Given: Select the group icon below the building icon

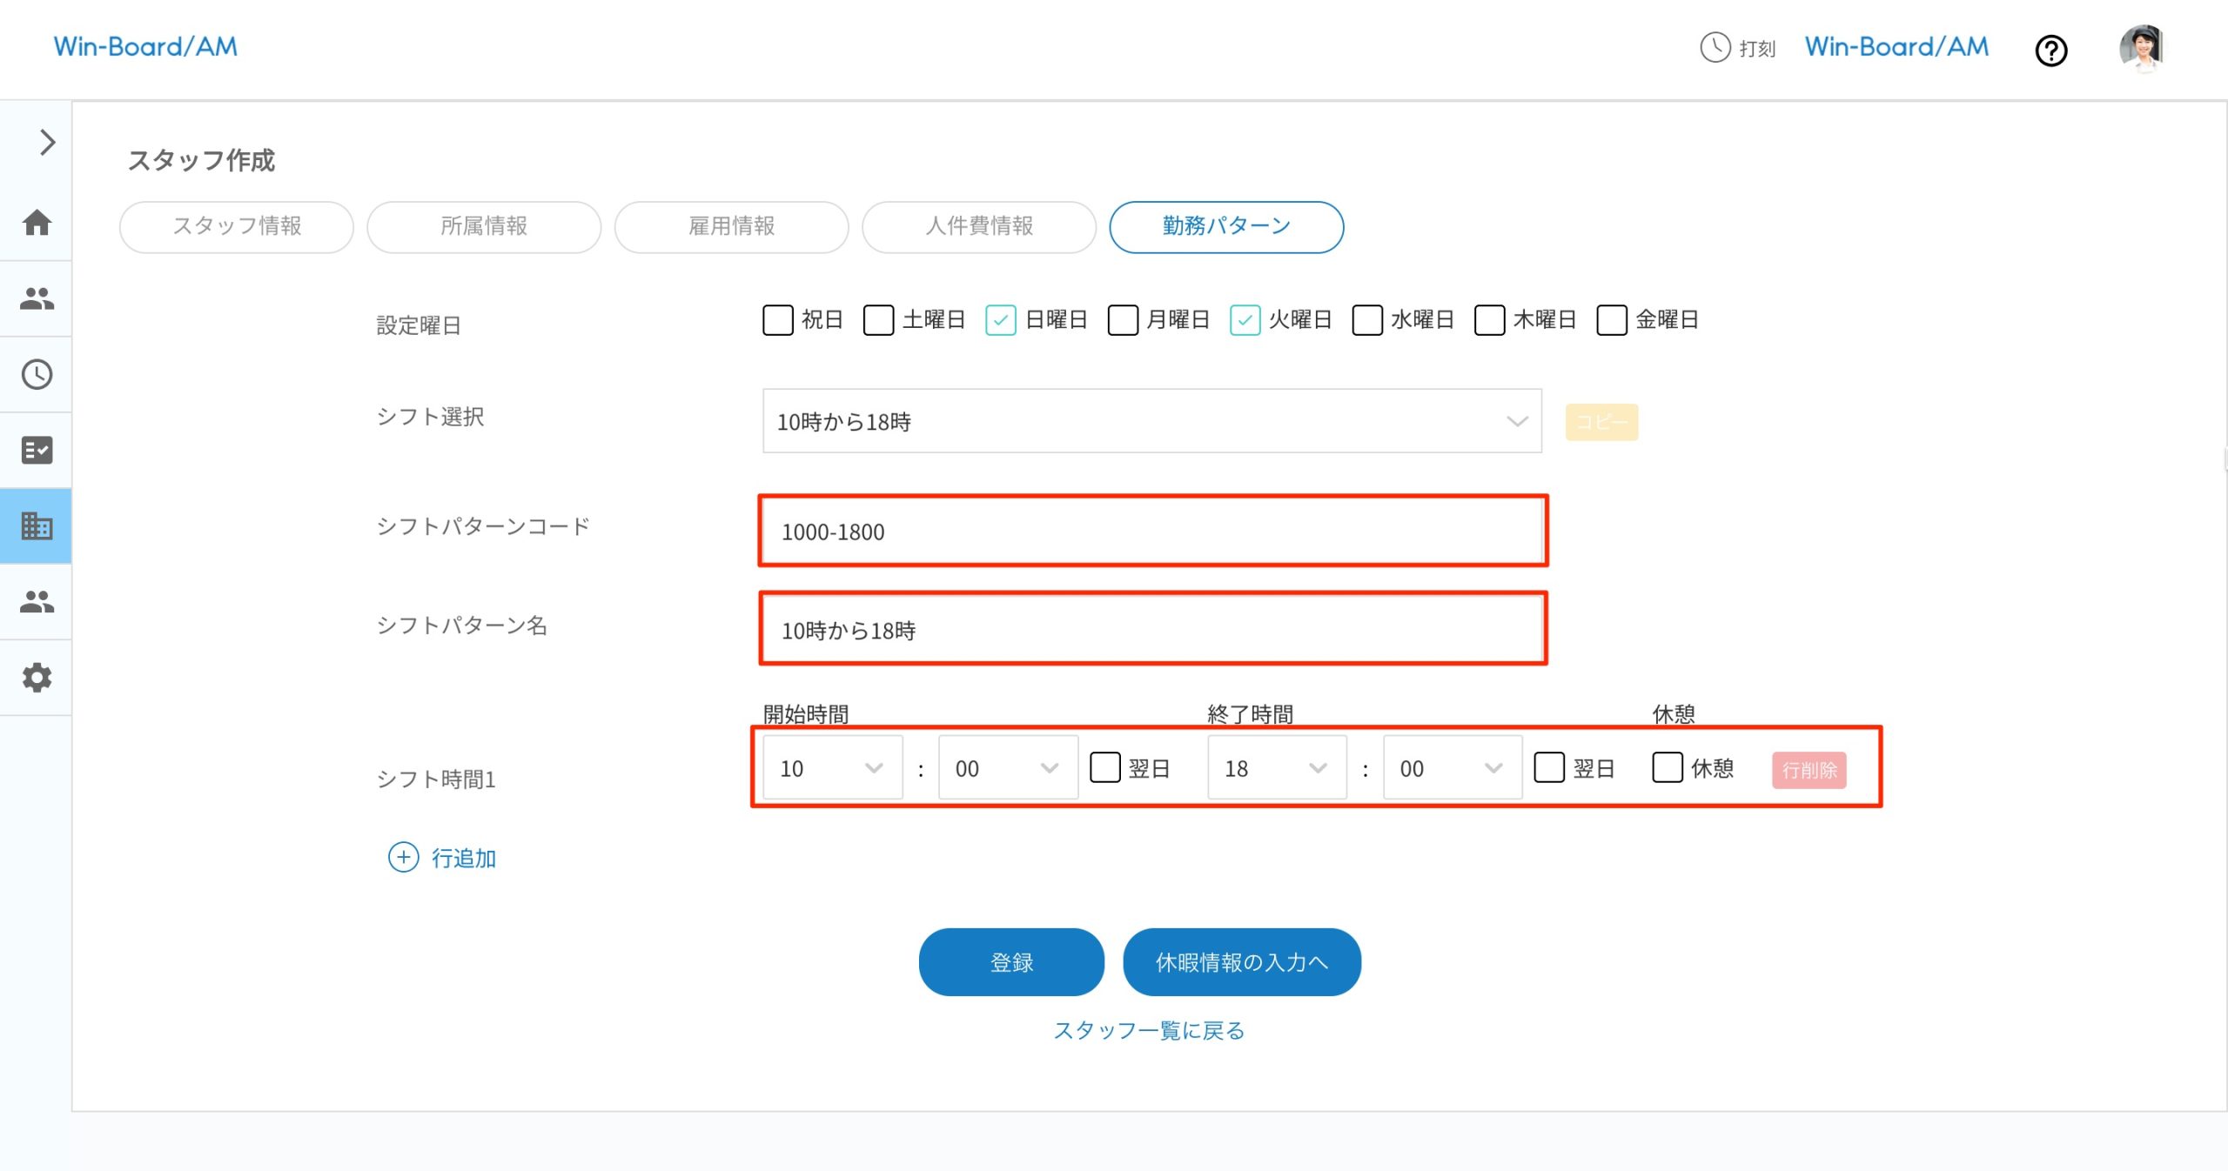Looking at the screenshot, I should (36, 602).
